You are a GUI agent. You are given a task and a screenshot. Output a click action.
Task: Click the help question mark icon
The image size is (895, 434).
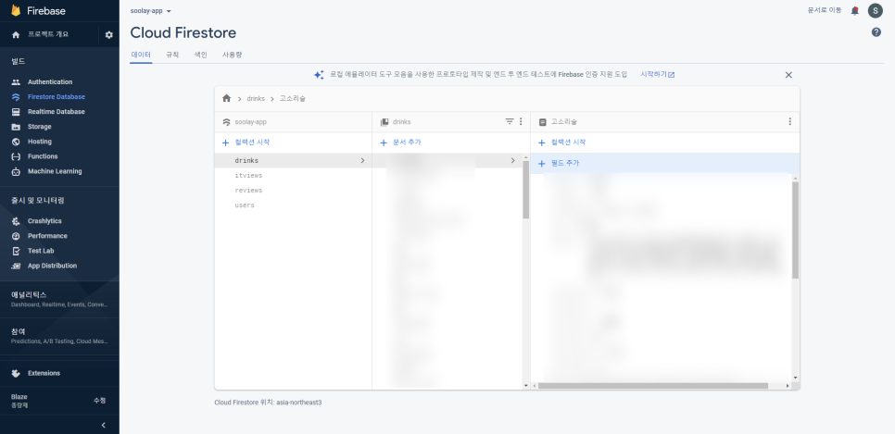click(x=876, y=32)
